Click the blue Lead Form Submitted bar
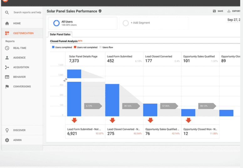Viewport: 243px width, 168px height. 112,100
